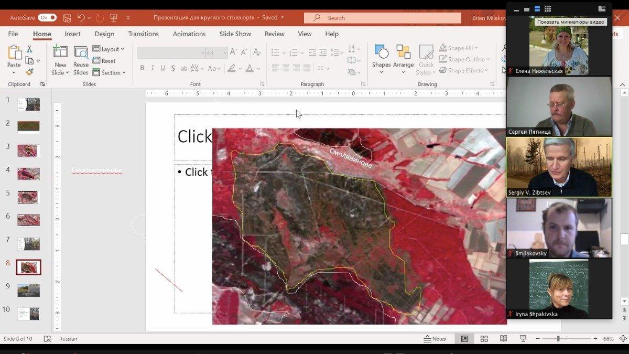Expand the Section dropdown
Viewport: 629px width, 354px height.
pyautogui.click(x=109, y=72)
